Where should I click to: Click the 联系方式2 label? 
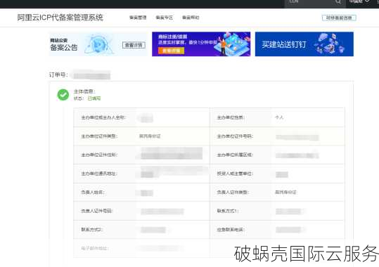(x=92, y=230)
